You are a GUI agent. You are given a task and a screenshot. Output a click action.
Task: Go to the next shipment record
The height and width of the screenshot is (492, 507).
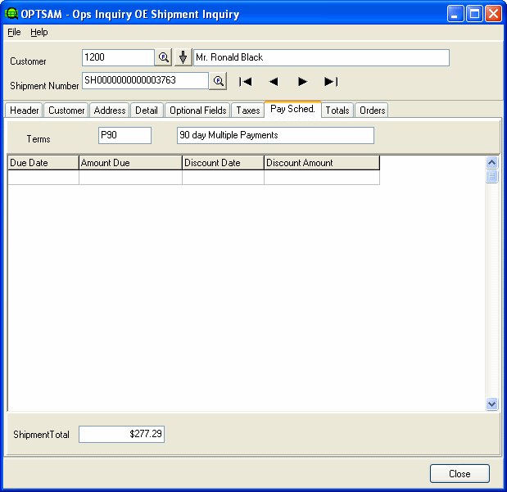pyautogui.click(x=302, y=81)
